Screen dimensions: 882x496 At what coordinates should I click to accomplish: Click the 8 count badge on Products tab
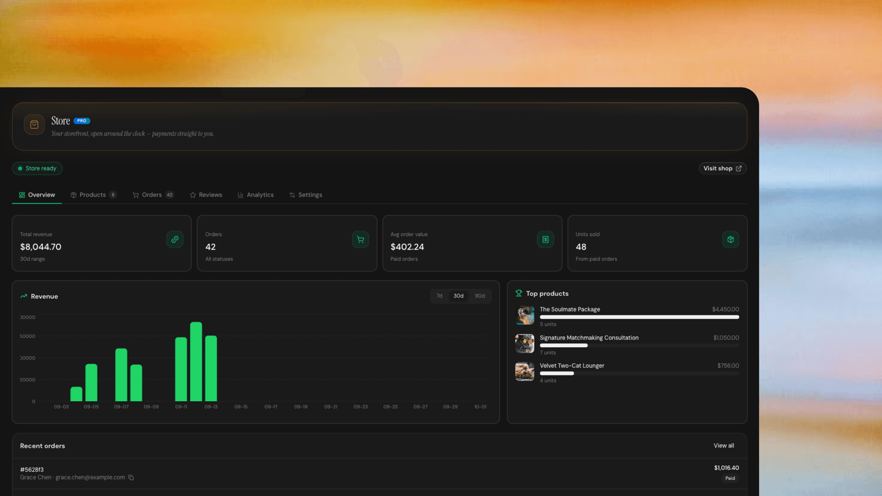113,195
